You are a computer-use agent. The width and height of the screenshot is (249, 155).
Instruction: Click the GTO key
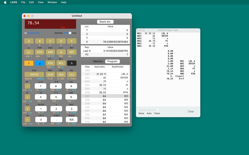(40, 52)
